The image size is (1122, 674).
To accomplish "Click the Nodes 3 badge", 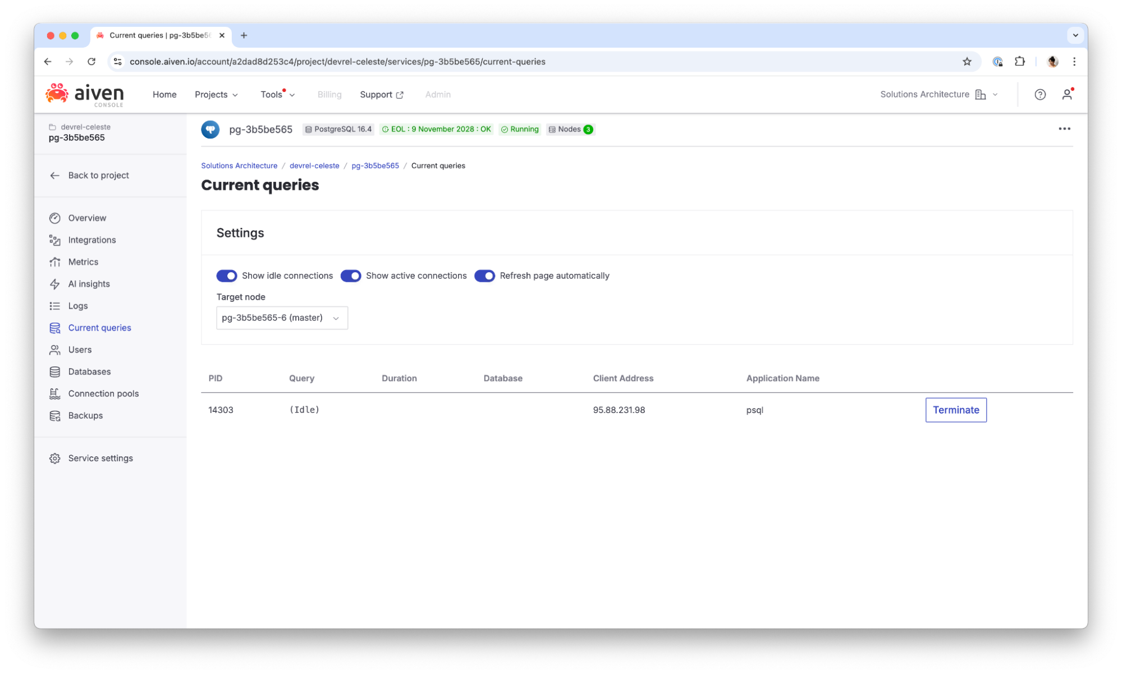I will tap(570, 130).
